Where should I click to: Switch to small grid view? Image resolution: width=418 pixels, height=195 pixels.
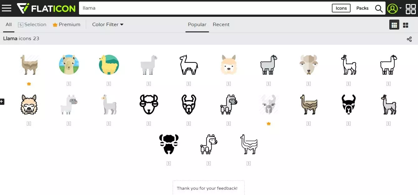click(394, 25)
